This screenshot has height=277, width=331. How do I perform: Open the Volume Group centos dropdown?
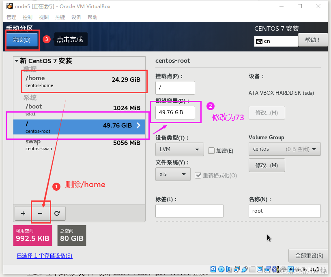pos(285,149)
